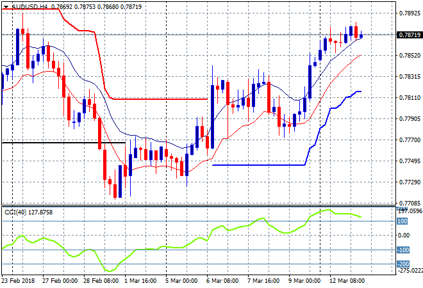This screenshot has width=423, height=288.
Task: Click the 0.77905 price scale label
Action: (410, 119)
